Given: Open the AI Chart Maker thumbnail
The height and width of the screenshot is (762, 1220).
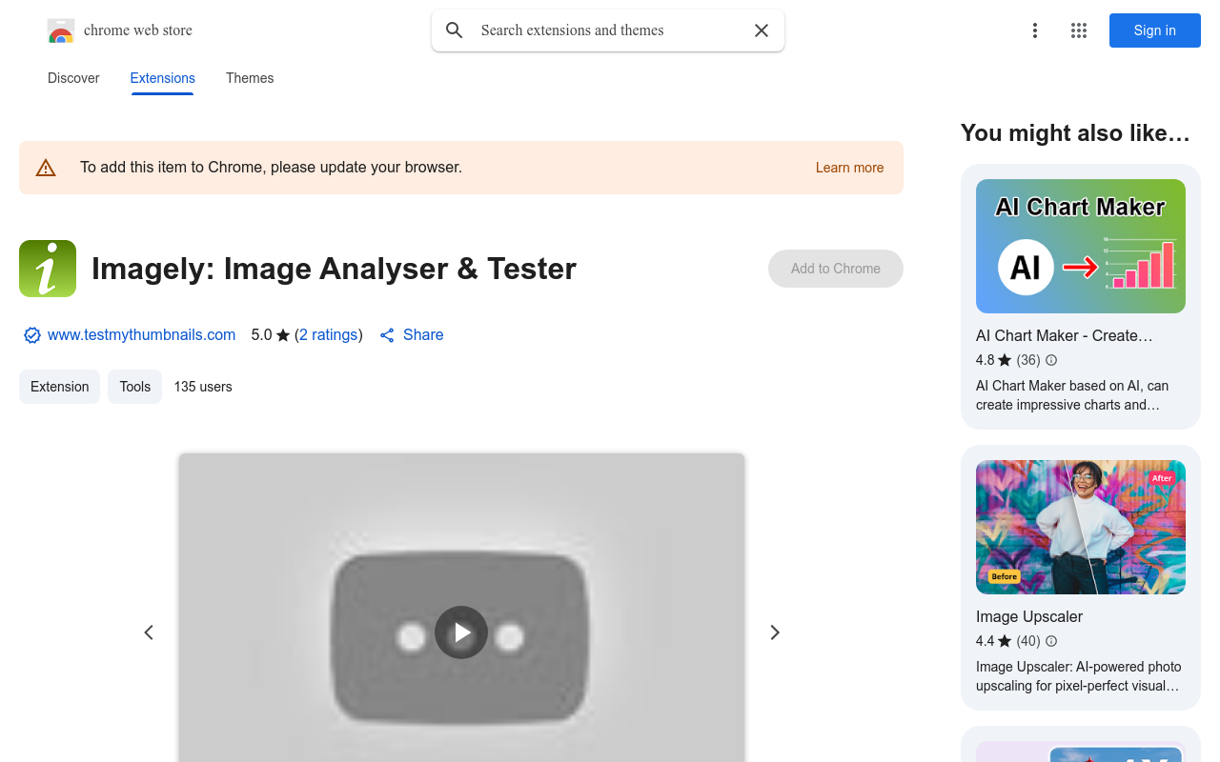Looking at the screenshot, I should click(1081, 246).
